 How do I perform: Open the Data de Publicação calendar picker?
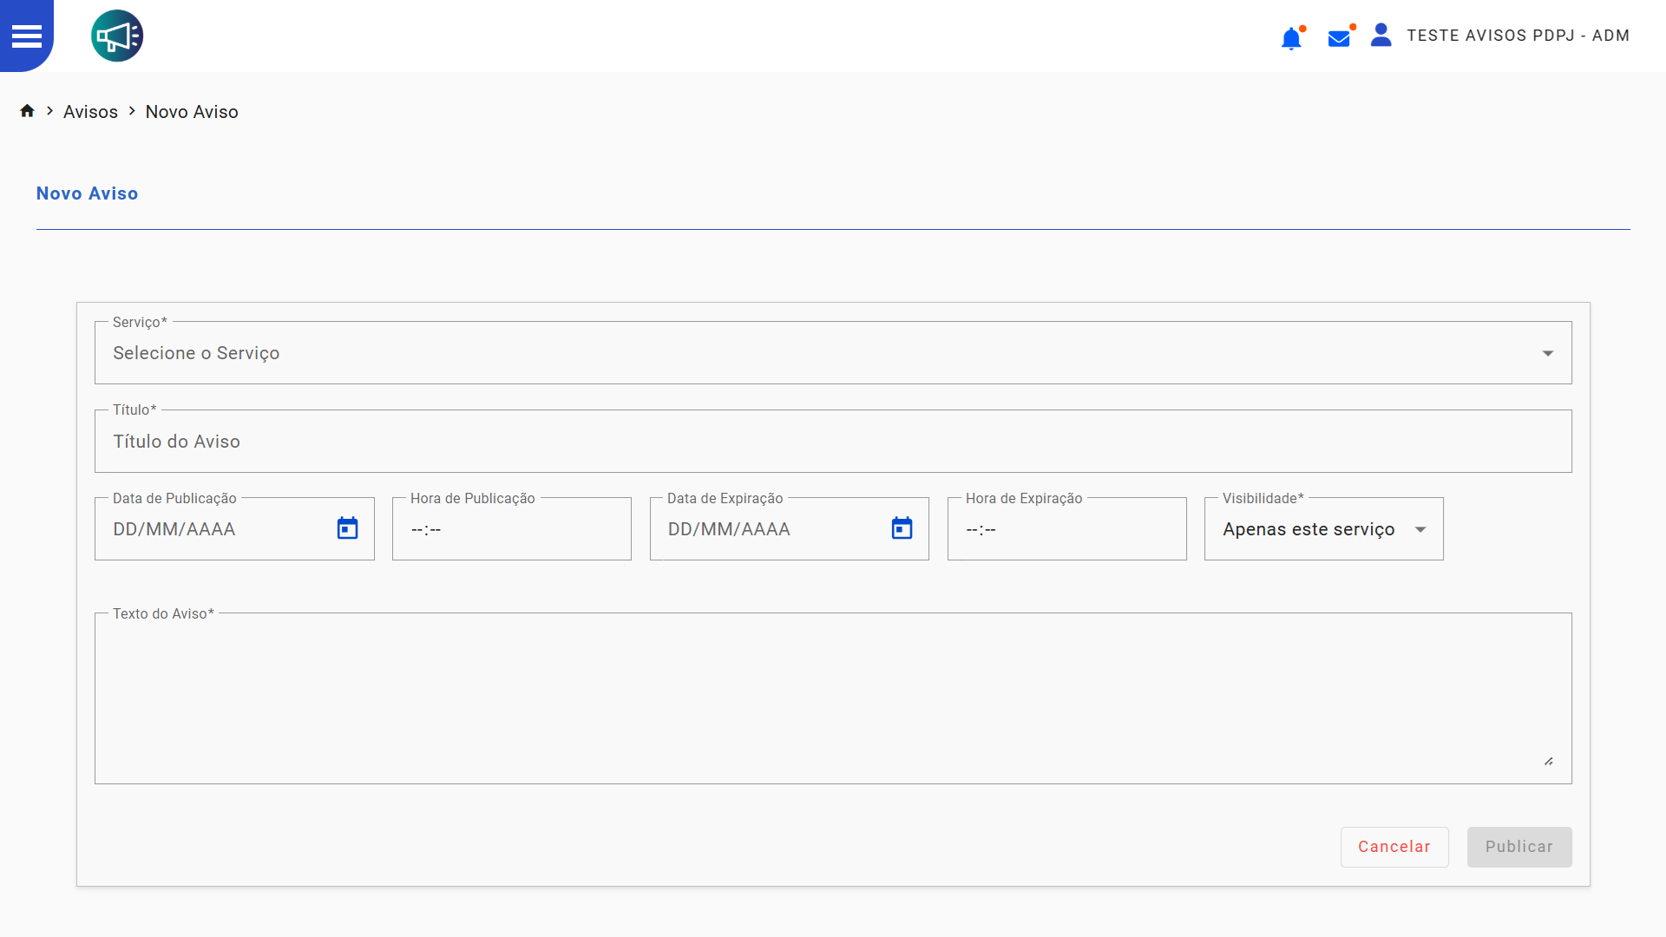tap(347, 528)
